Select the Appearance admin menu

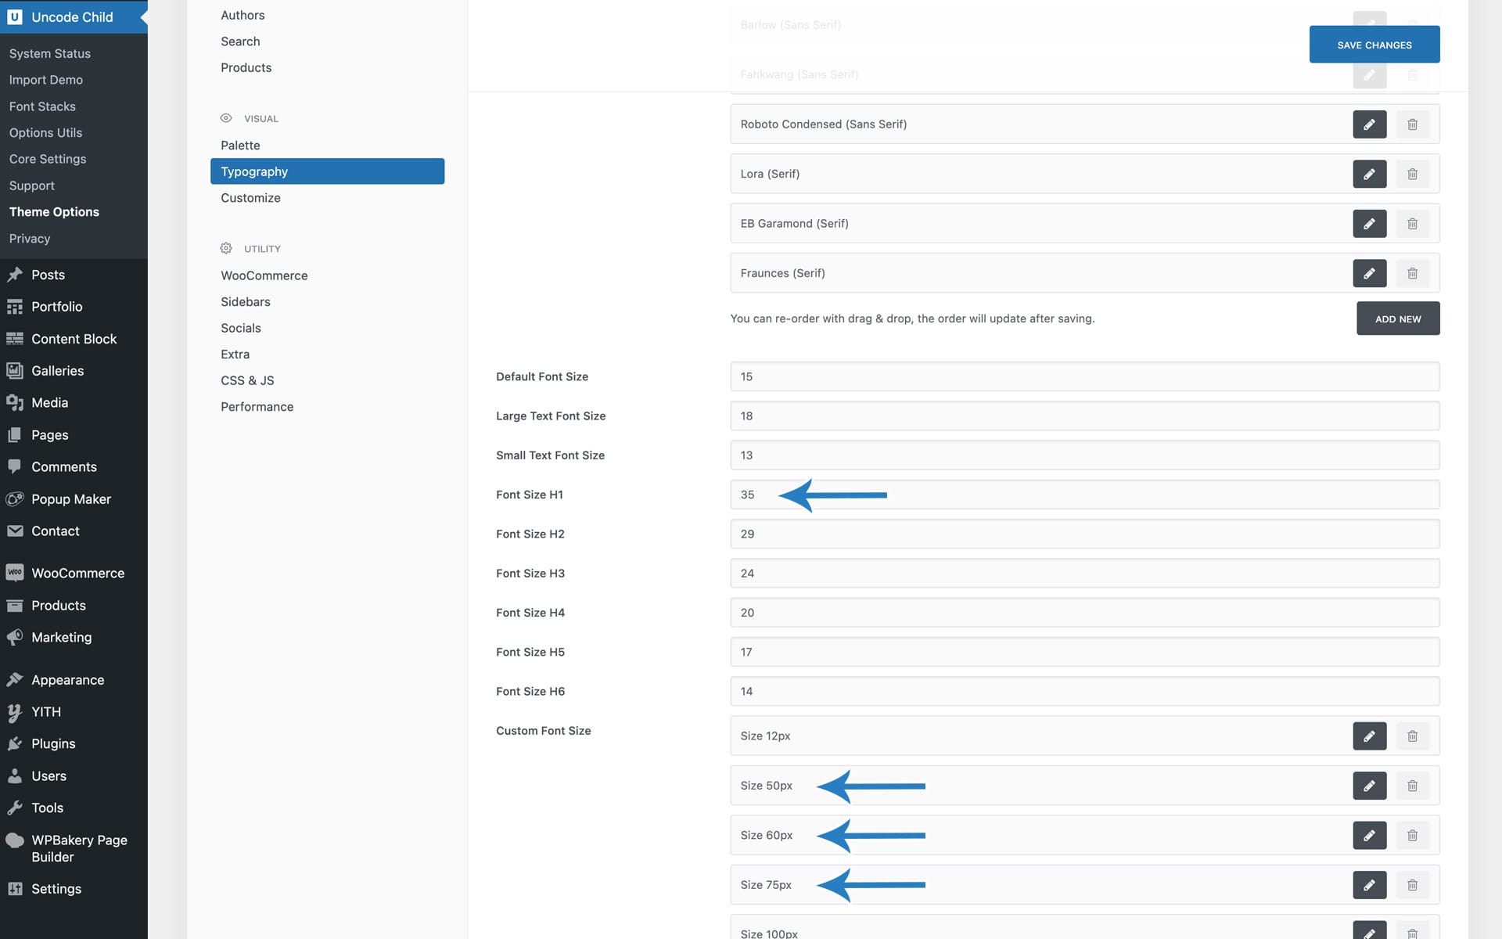tap(67, 680)
